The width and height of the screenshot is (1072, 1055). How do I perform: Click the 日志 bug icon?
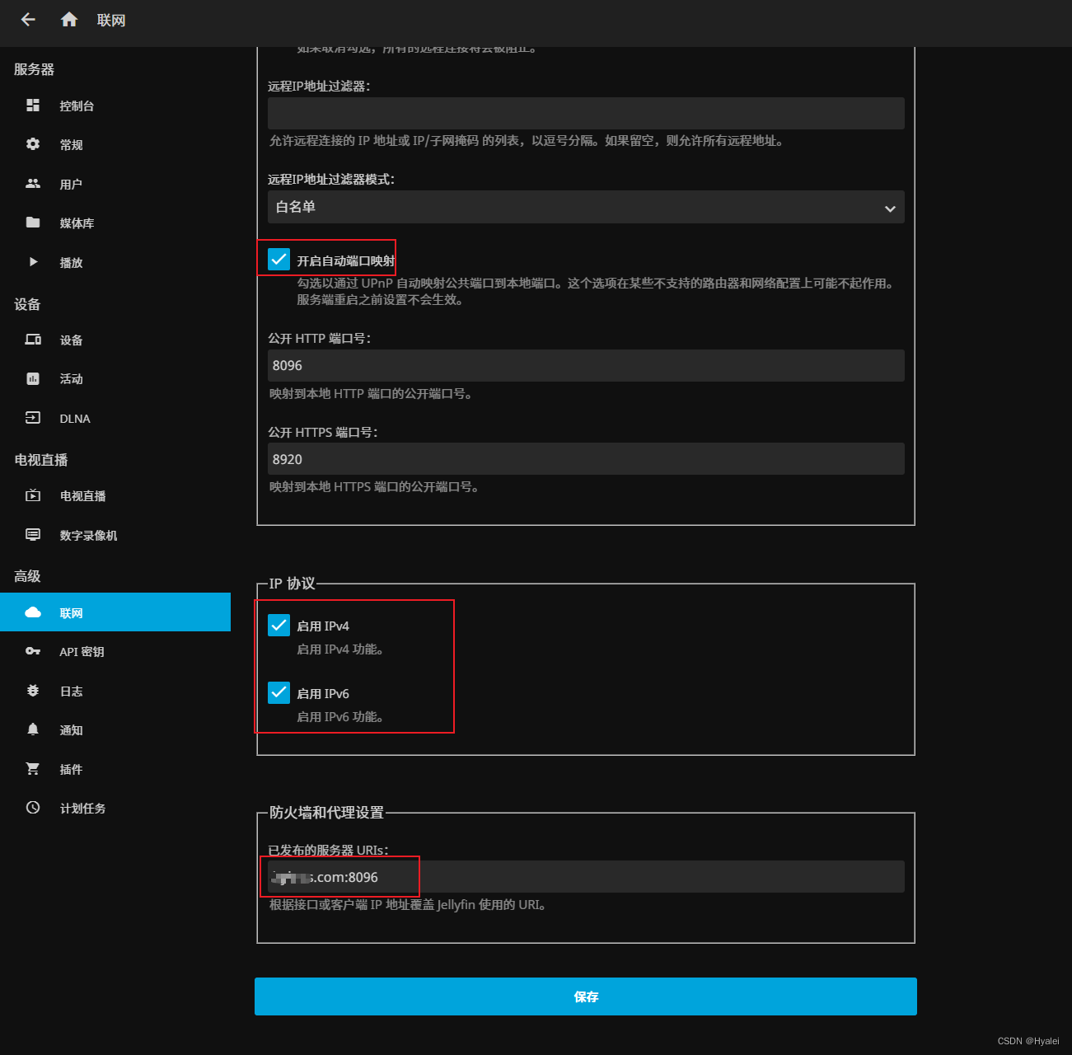pyautogui.click(x=33, y=691)
